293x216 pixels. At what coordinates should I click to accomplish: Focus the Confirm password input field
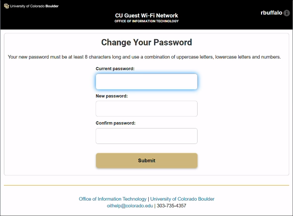(x=146, y=136)
